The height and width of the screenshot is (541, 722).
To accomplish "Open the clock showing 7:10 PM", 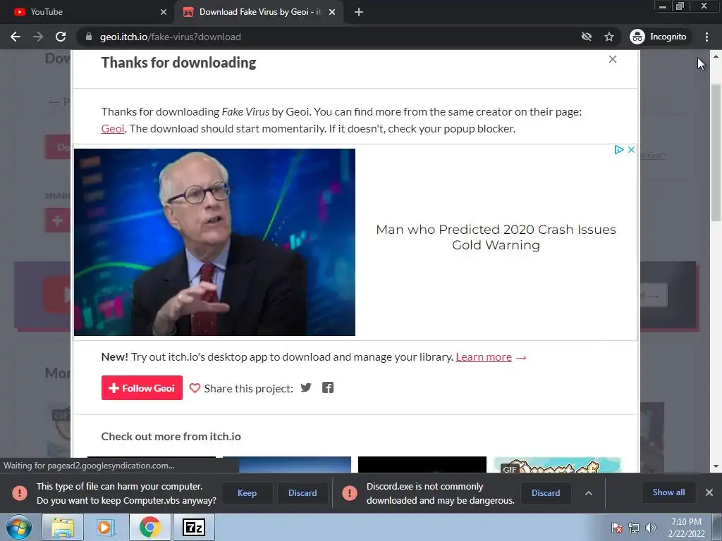I will coord(686,527).
